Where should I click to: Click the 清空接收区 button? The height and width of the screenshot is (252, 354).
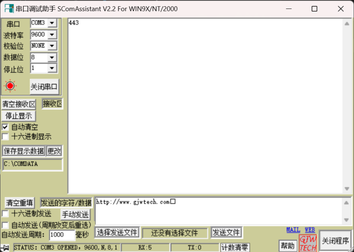[x=19, y=104]
